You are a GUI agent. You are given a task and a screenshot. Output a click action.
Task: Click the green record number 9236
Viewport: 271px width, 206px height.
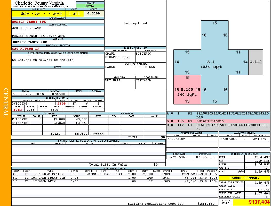point(90,6)
